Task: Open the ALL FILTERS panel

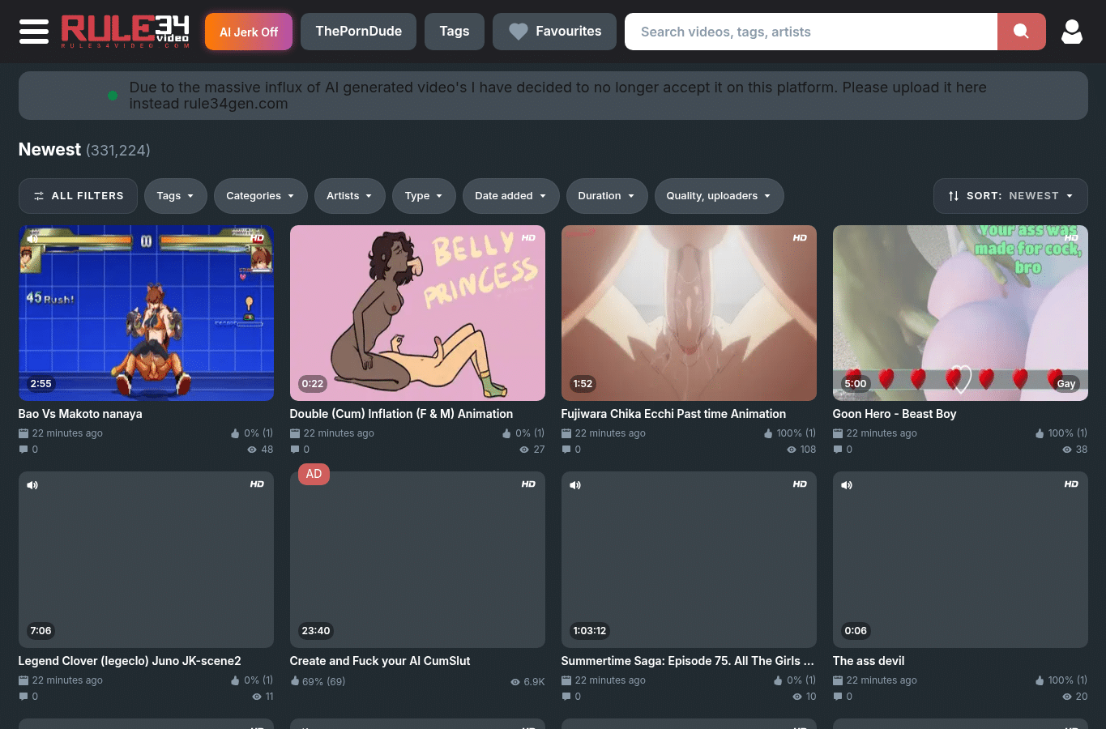Action: [x=78, y=196]
